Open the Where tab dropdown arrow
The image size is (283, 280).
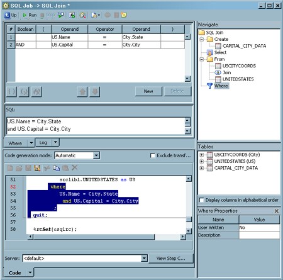point(31,143)
